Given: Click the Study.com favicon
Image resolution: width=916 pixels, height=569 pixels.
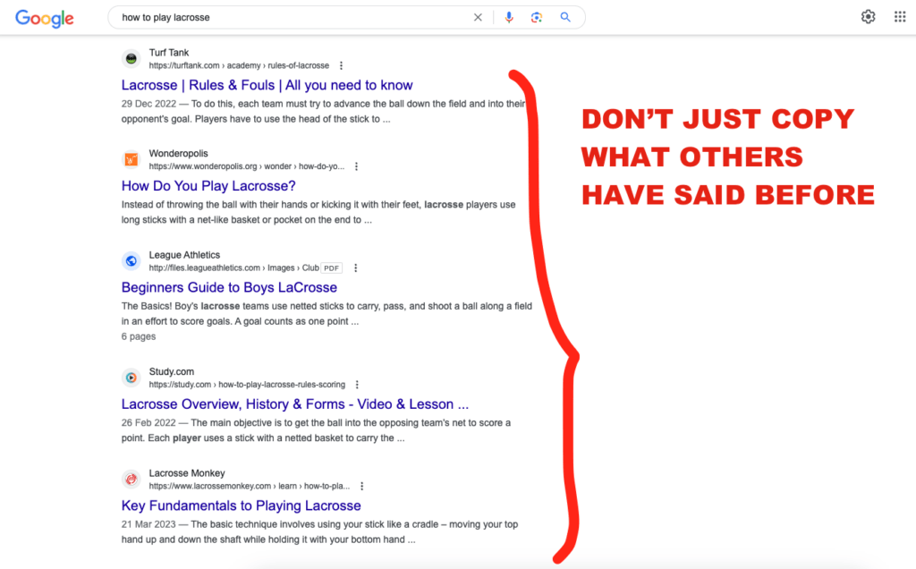Looking at the screenshot, I should pos(131,378).
